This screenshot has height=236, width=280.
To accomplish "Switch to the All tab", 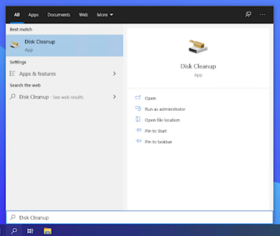I will point(17,15).
